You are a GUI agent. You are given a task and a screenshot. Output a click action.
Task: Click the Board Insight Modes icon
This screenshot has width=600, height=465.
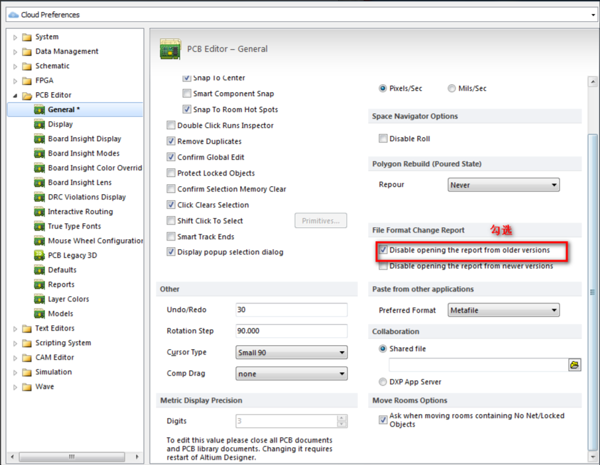pyautogui.click(x=39, y=153)
